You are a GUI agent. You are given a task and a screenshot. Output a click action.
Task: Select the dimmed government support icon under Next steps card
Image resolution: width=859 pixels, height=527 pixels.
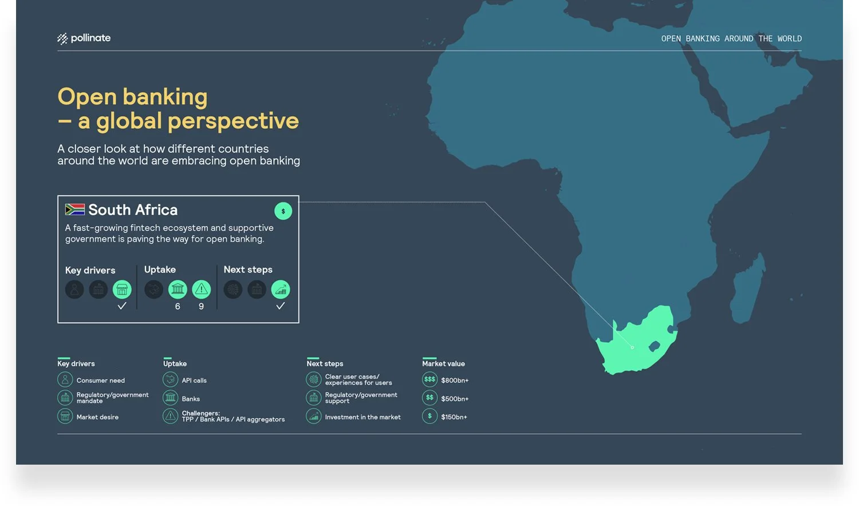(257, 290)
